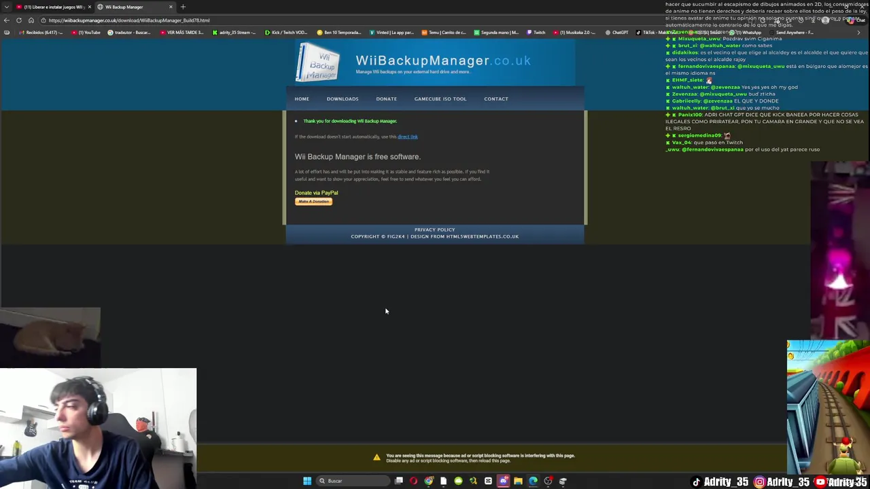Open the HOME menu item
Image resolution: width=870 pixels, height=489 pixels.
pyautogui.click(x=302, y=98)
